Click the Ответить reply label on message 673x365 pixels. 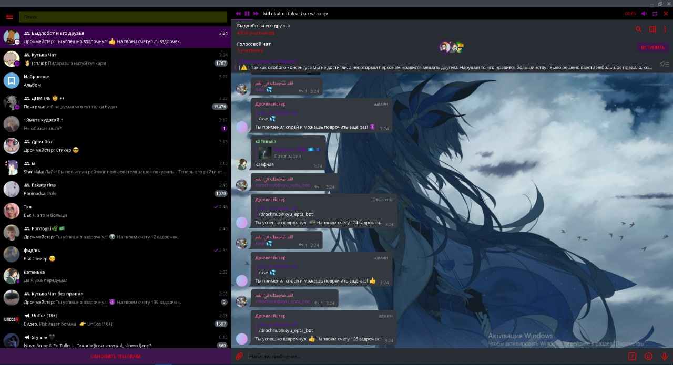pos(382,200)
